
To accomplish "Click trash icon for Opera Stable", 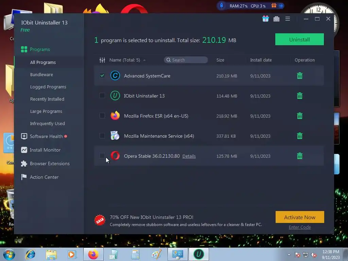I will point(300,156).
